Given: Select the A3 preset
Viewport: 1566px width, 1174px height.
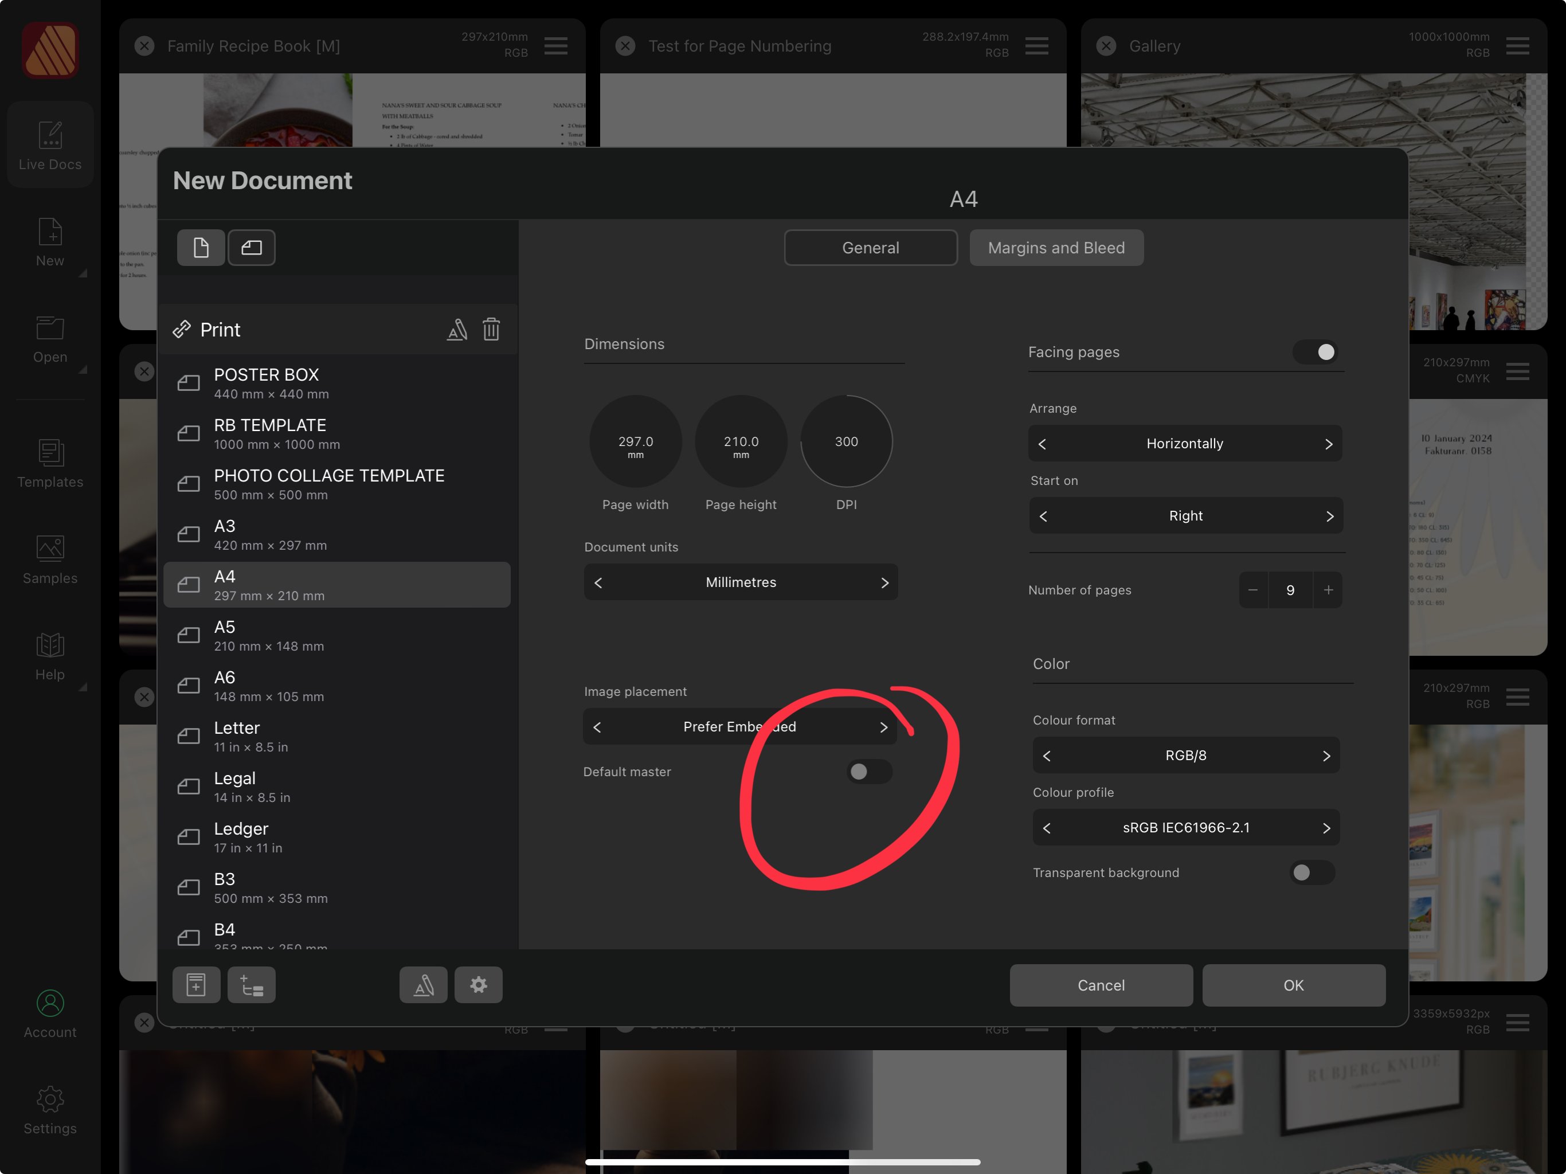Looking at the screenshot, I should coord(337,535).
